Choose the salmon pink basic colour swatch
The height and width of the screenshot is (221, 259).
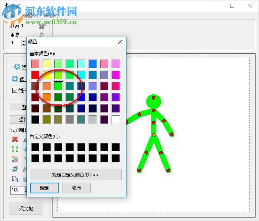click(x=35, y=64)
